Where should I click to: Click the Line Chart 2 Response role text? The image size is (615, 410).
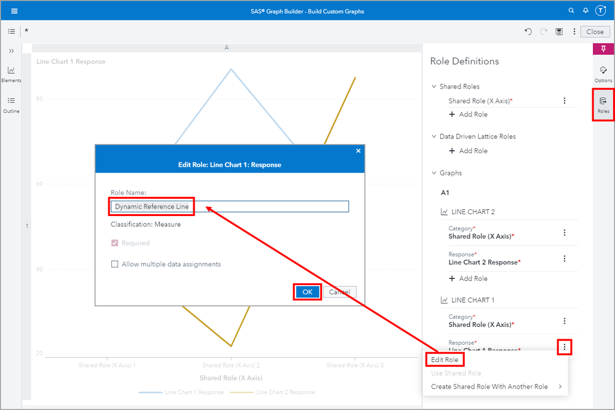pyautogui.click(x=484, y=262)
